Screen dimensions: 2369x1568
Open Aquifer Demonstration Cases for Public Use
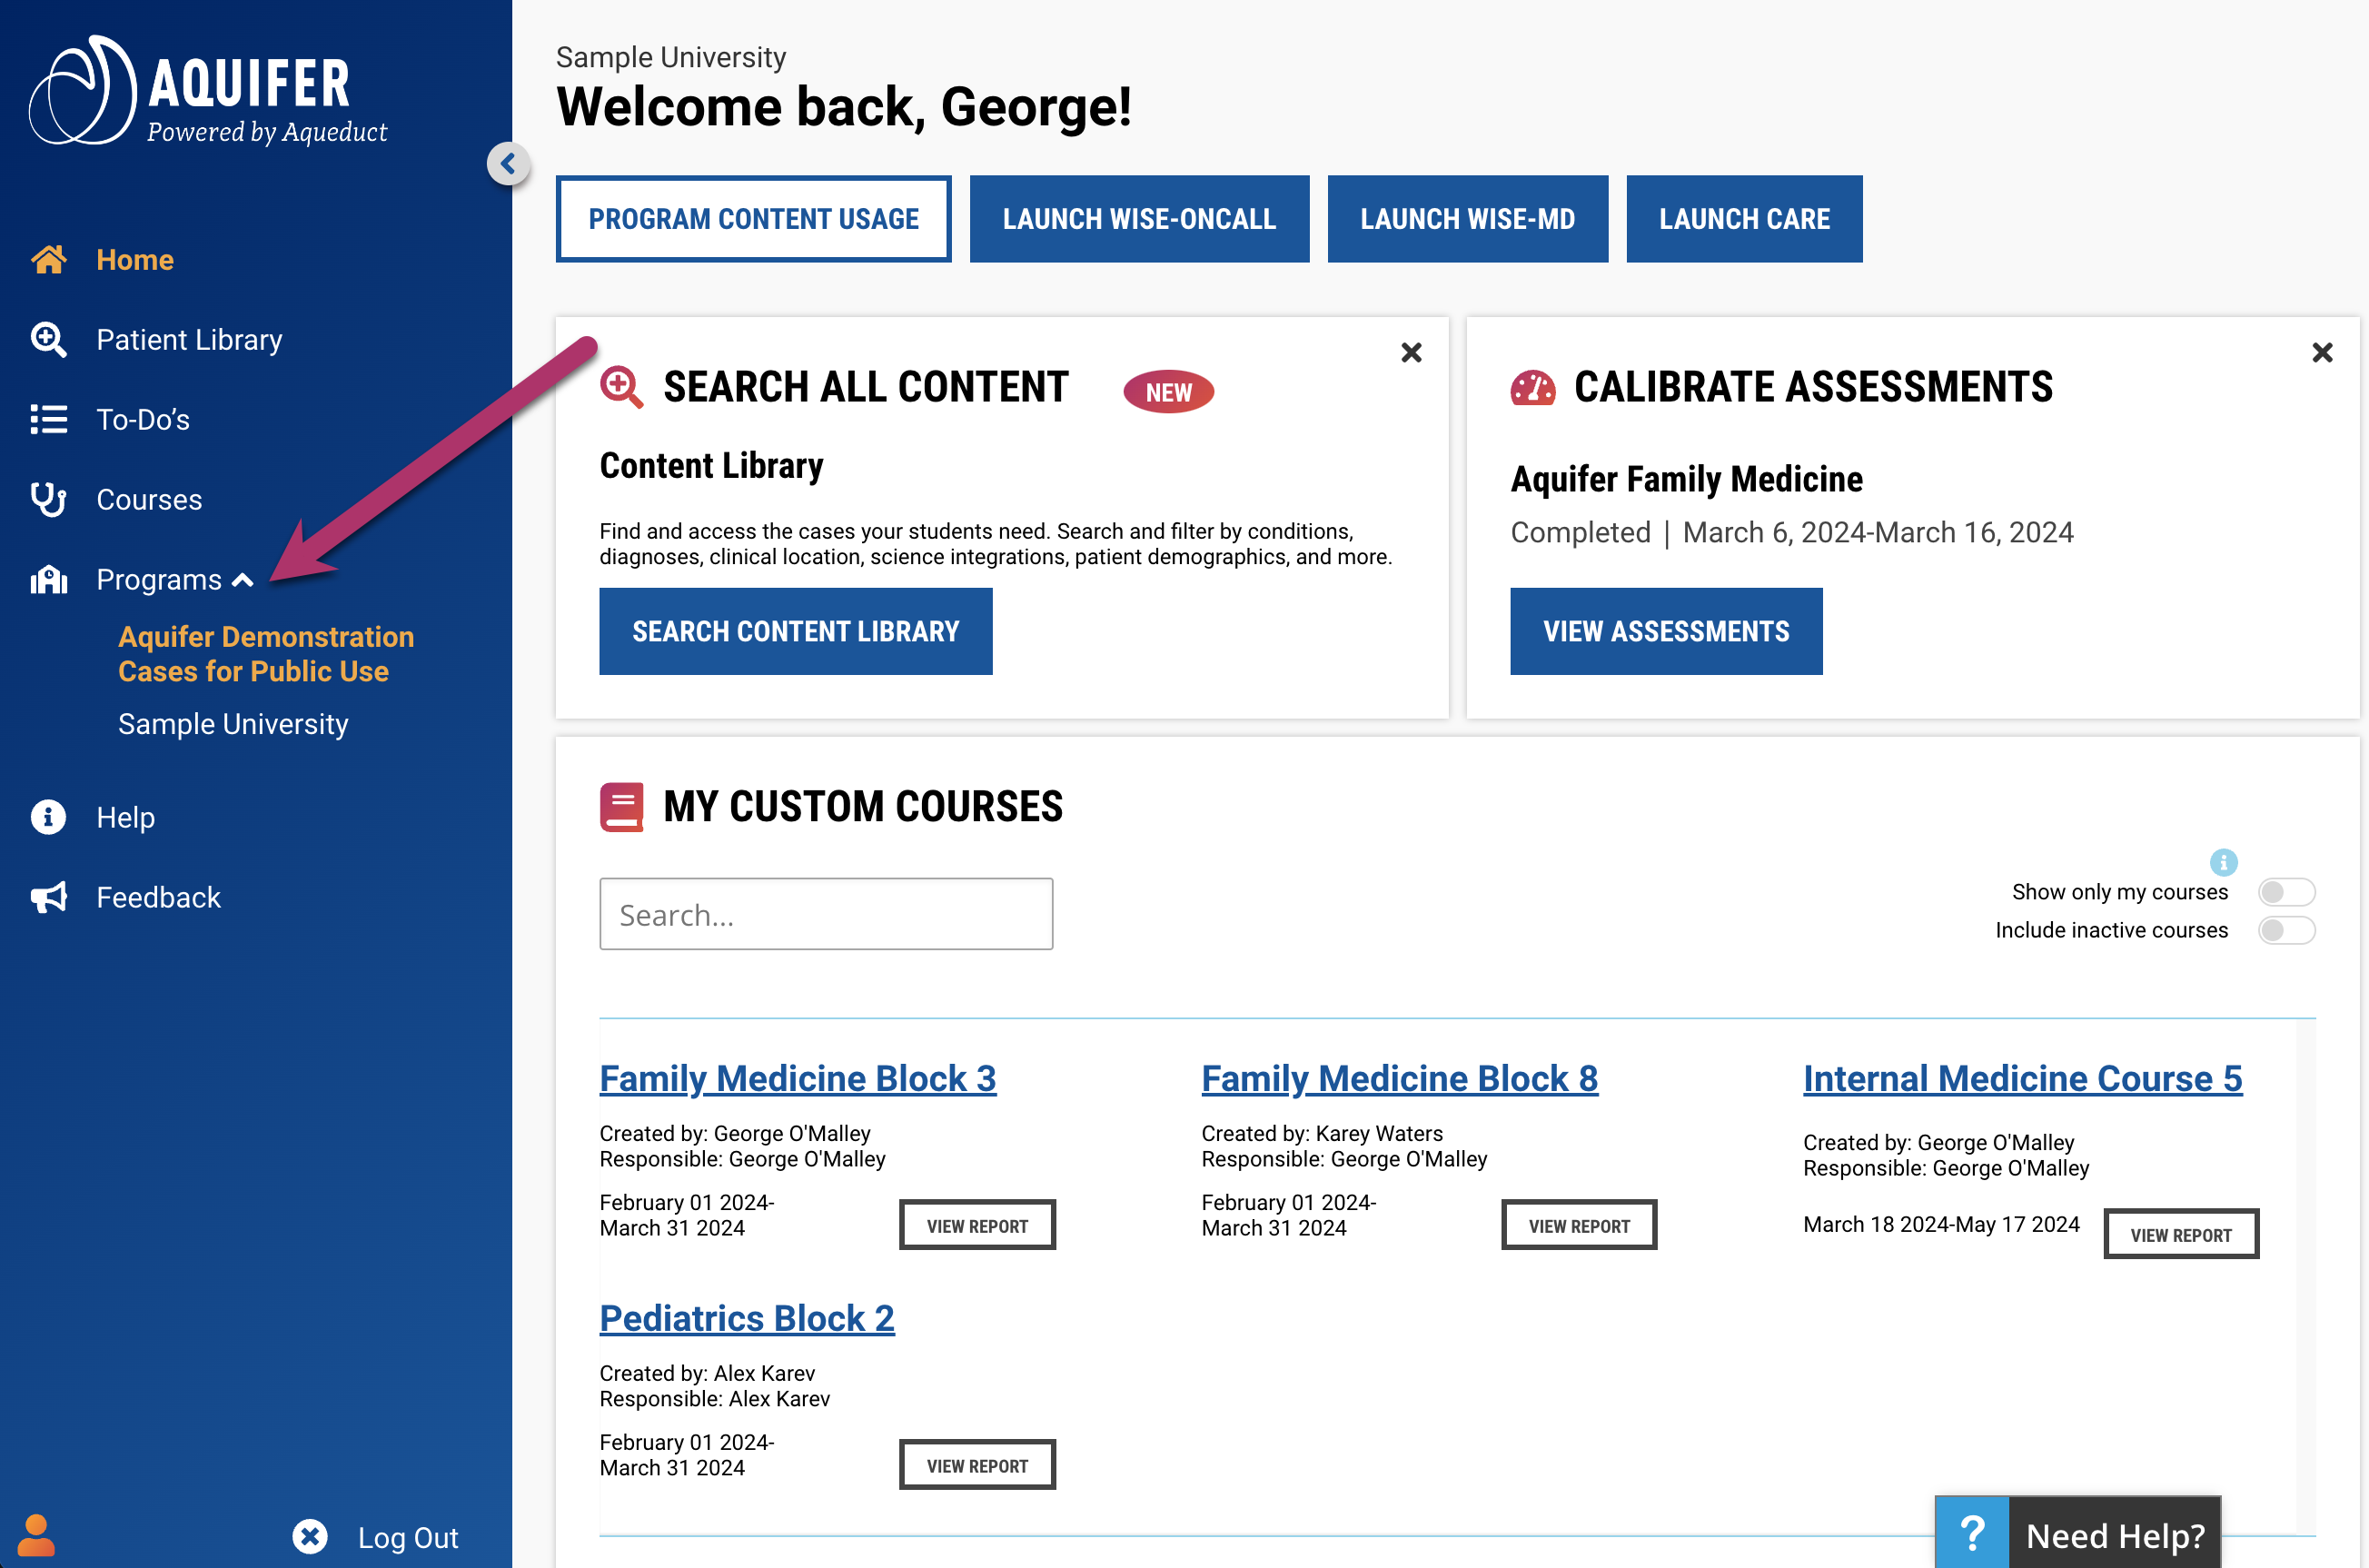coord(266,653)
